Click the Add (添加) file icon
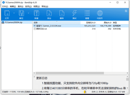130x95 pixels. pos(49,13)
